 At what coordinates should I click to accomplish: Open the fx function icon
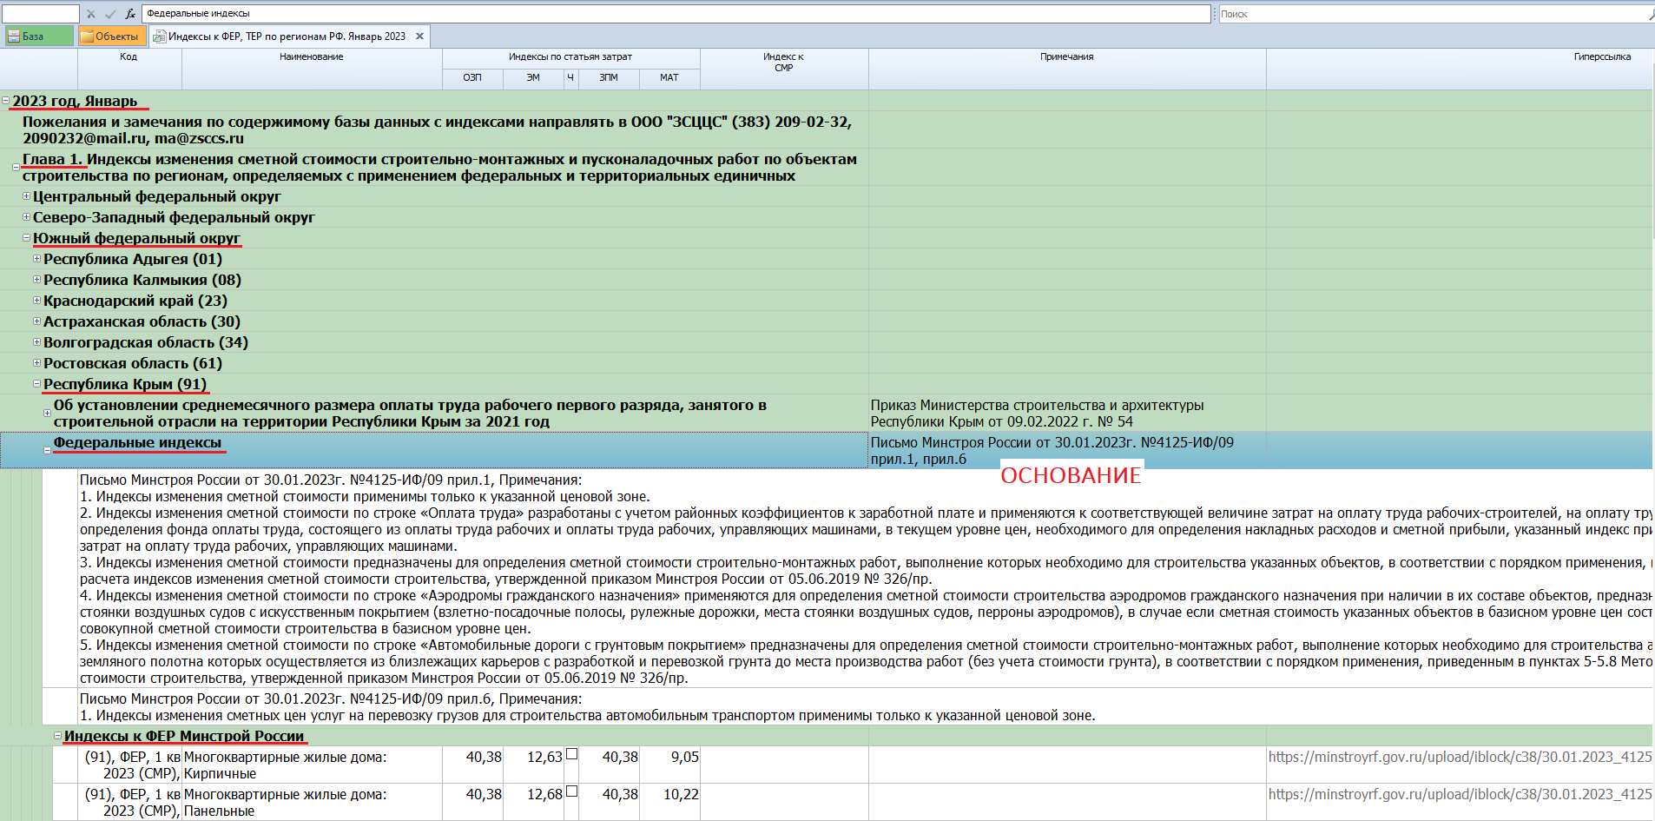point(130,14)
